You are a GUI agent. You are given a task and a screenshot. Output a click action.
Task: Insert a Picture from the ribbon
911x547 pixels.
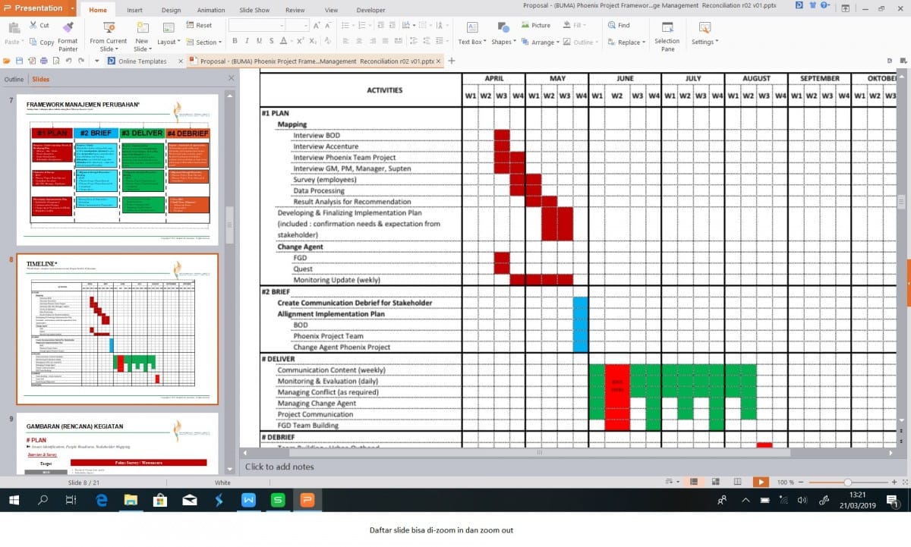(x=535, y=25)
